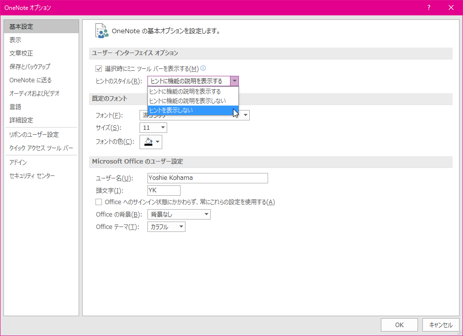Expand the サイズ 11 dropdown
Screen dimensions: 463x336
pyautogui.click(x=163, y=128)
